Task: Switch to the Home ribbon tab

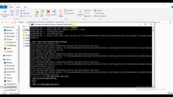Action: [11, 7]
